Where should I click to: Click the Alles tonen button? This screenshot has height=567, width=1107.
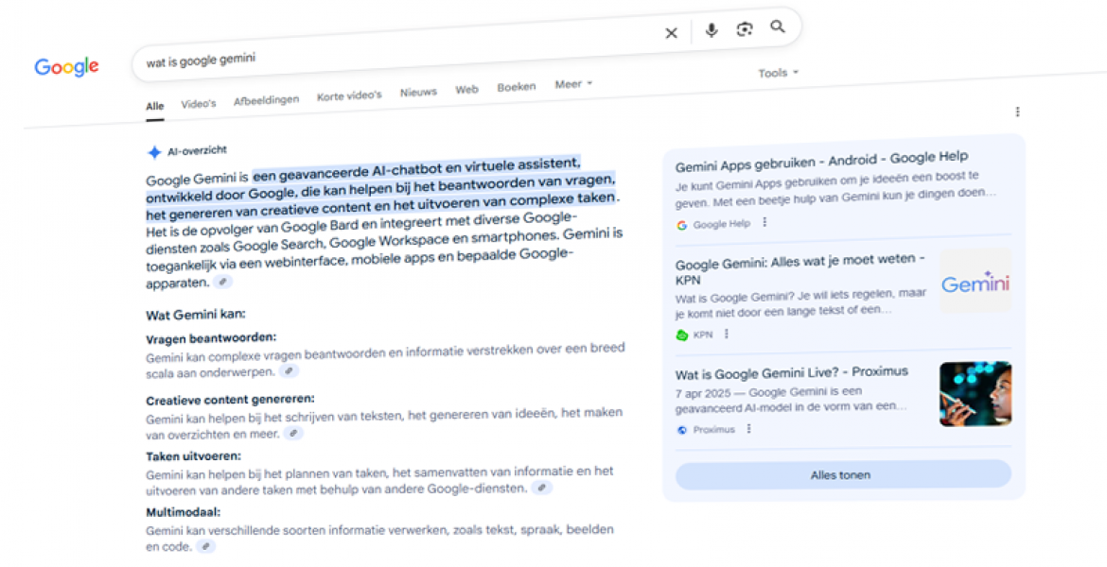(x=843, y=474)
